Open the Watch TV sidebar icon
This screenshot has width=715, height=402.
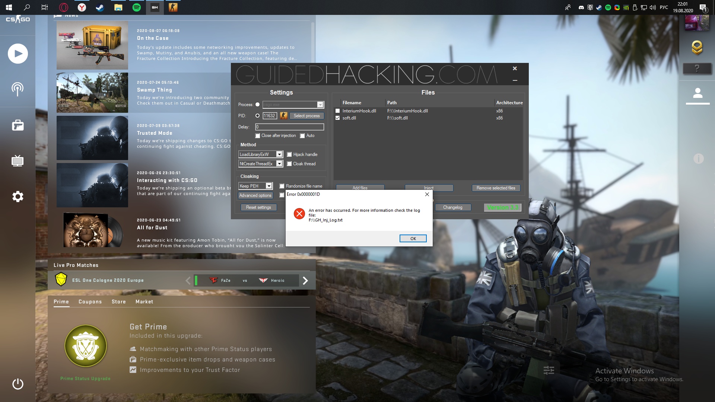pos(18,161)
